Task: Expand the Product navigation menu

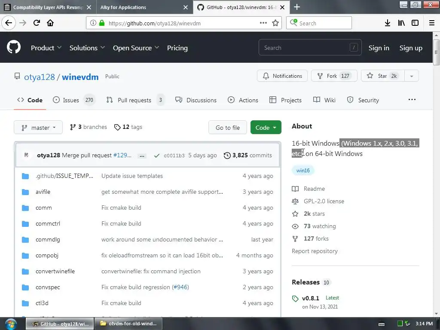Action: 46,48
